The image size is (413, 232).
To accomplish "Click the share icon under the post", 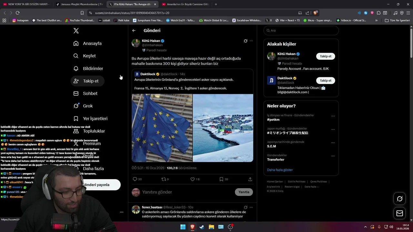I will click(x=250, y=179).
